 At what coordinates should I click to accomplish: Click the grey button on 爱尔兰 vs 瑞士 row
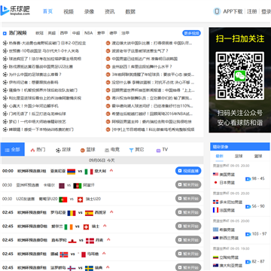pos(188,227)
